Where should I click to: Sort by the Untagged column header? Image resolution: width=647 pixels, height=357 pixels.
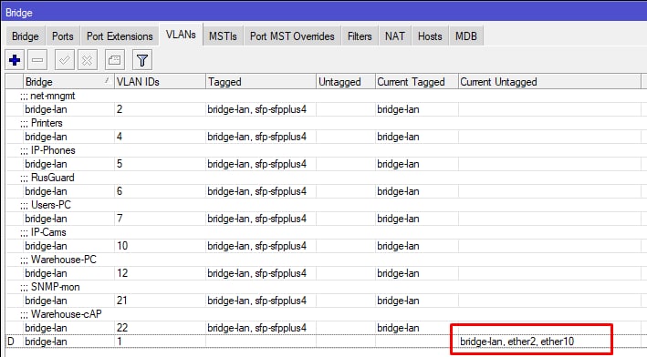346,82
